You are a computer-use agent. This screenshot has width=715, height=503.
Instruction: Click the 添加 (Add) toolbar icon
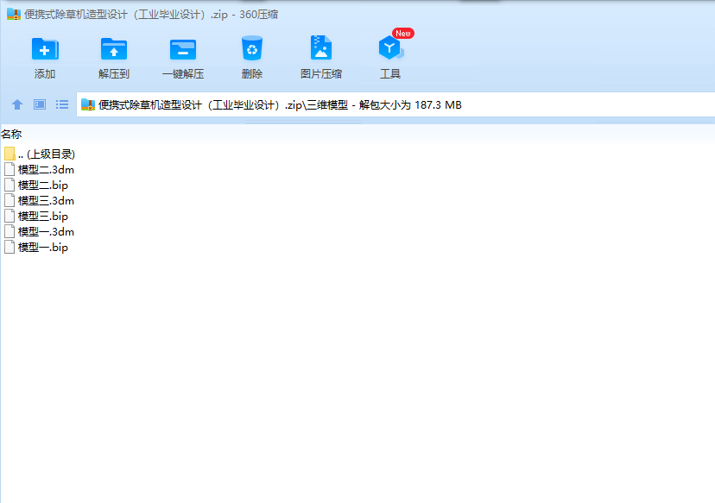point(45,49)
